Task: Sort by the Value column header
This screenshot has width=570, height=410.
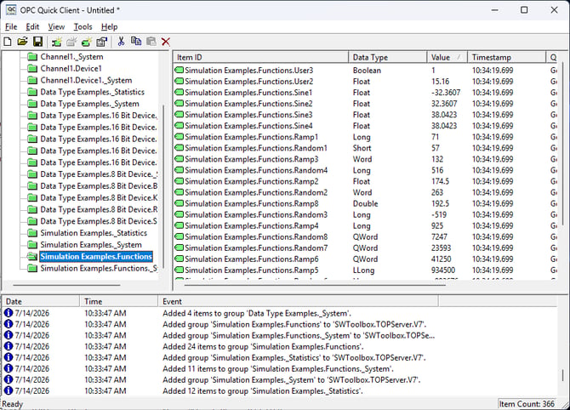Action: (x=447, y=58)
